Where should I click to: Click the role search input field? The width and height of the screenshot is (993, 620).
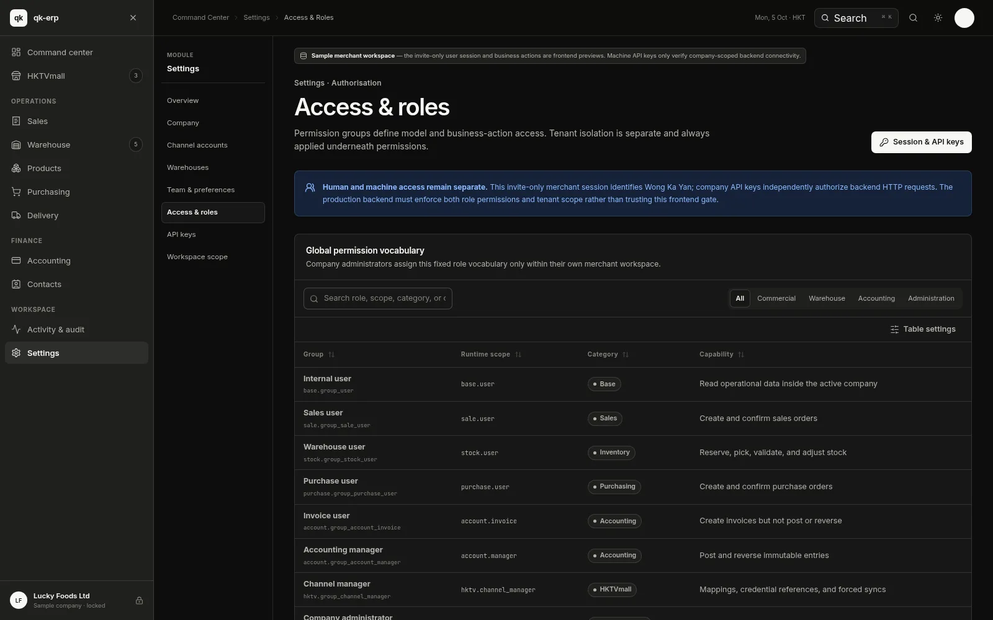[378, 298]
